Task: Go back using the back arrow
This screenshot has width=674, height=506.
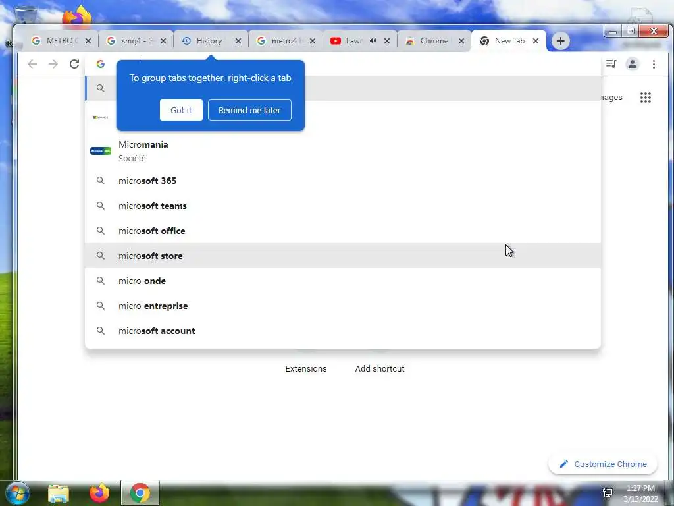Action: [32, 64]
